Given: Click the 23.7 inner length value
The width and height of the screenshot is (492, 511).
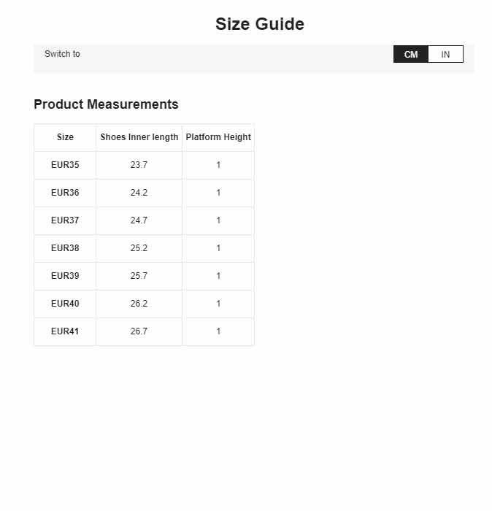Looking at the screenshot, I should (139, 165).
